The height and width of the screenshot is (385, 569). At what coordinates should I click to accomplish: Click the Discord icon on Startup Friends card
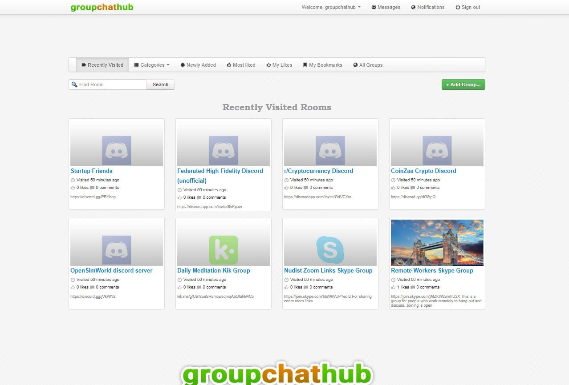click(116, 150)
